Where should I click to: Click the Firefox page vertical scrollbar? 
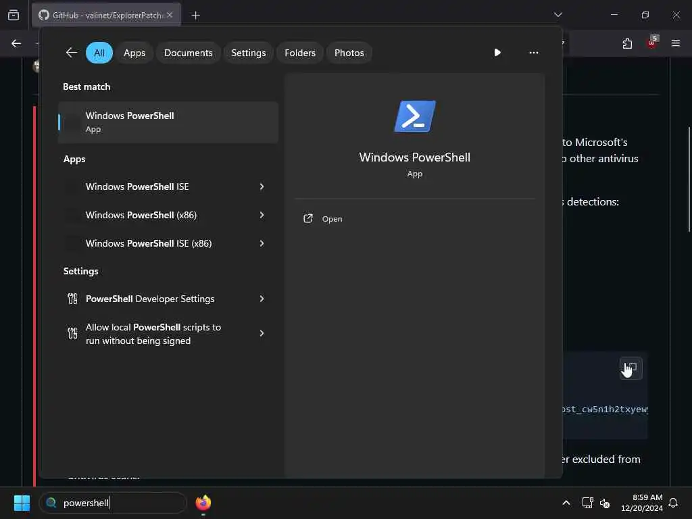pos(689,179)
